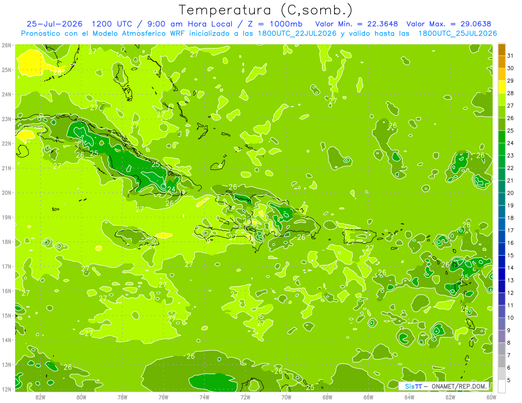Click the color scale label '20'
The width and height of the screenshot is (522, 403).
tap(510, 193)
